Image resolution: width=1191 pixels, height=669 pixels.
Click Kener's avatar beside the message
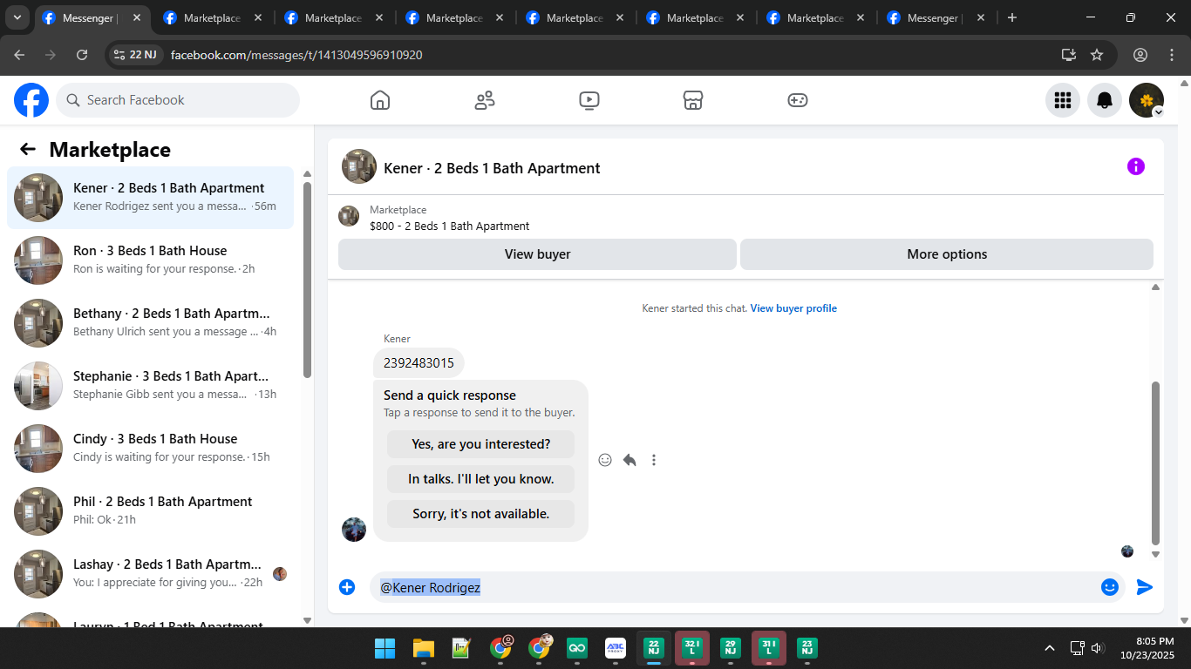tap(354, 530)
